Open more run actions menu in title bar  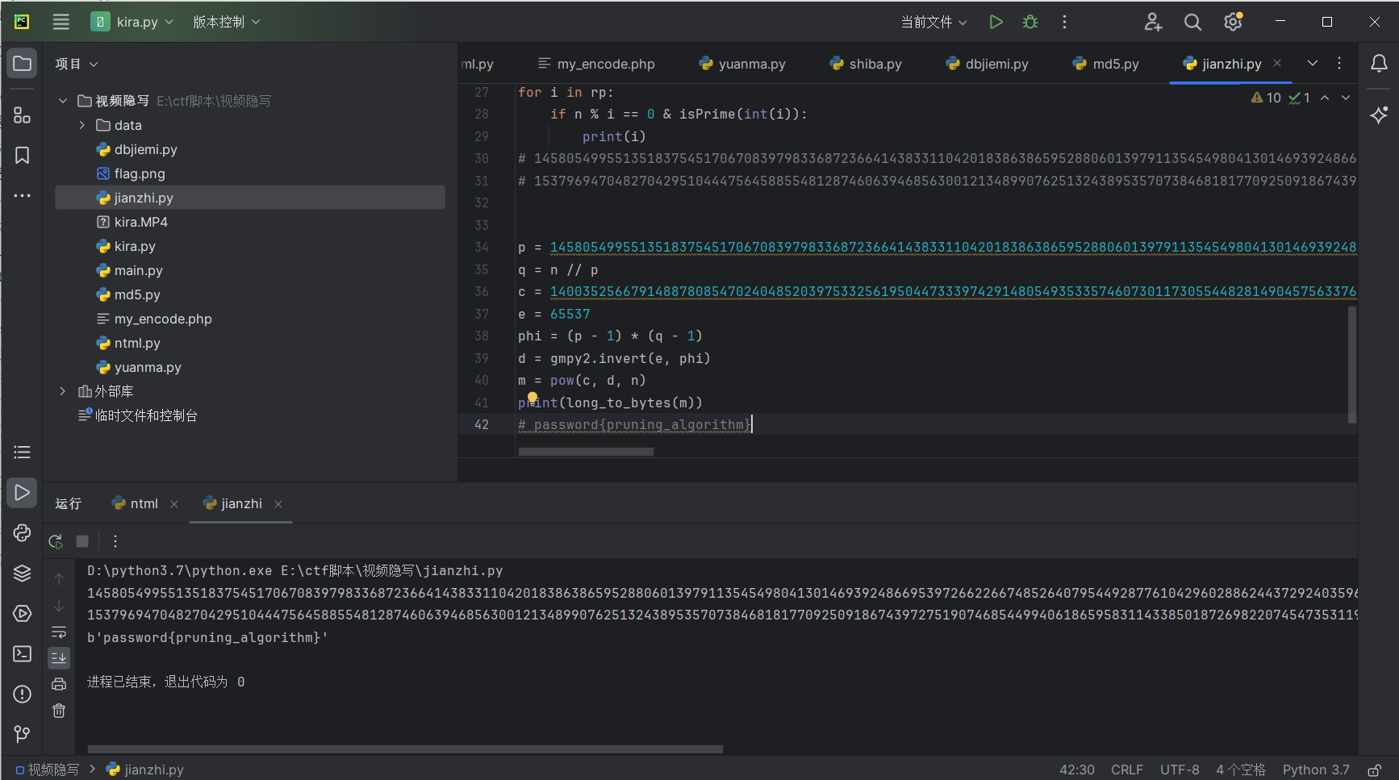(1065, 22)
